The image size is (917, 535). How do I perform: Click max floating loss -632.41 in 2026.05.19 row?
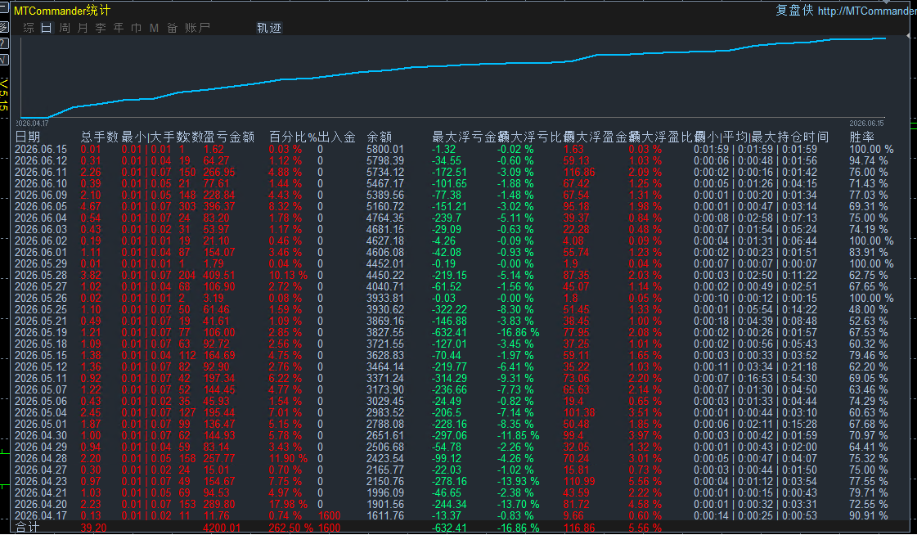point(449,332)
